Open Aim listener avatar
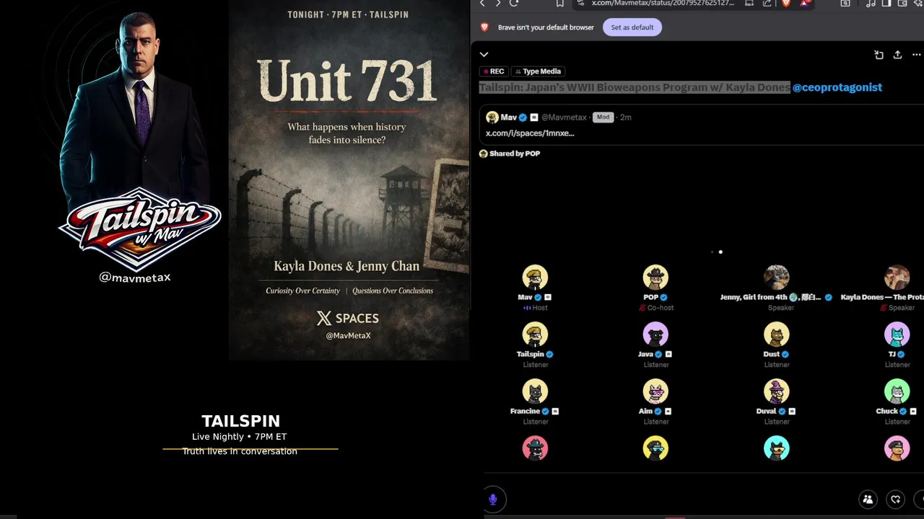The width and height of the screenshot is (924, 519). click(655, 391)
